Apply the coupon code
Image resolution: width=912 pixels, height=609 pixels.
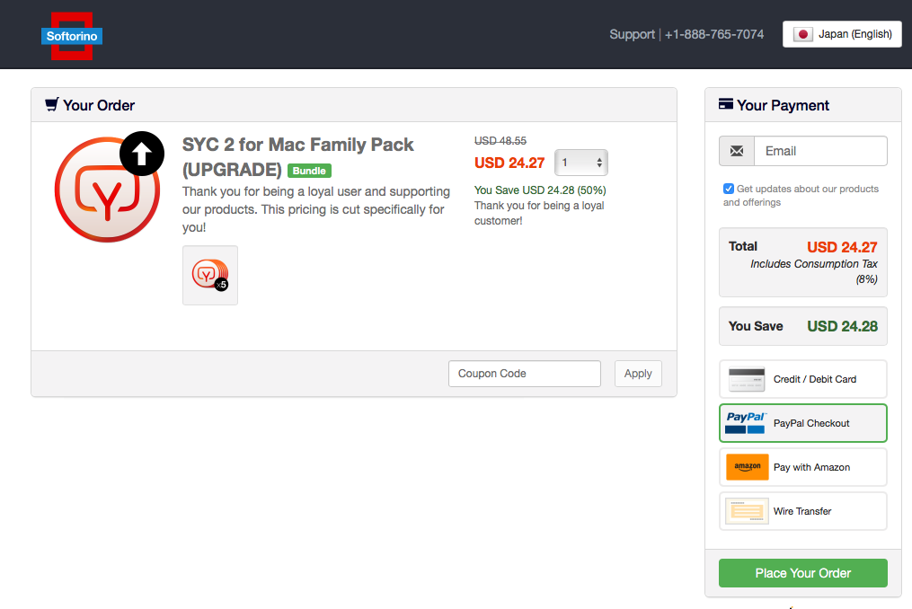(638, 374)
